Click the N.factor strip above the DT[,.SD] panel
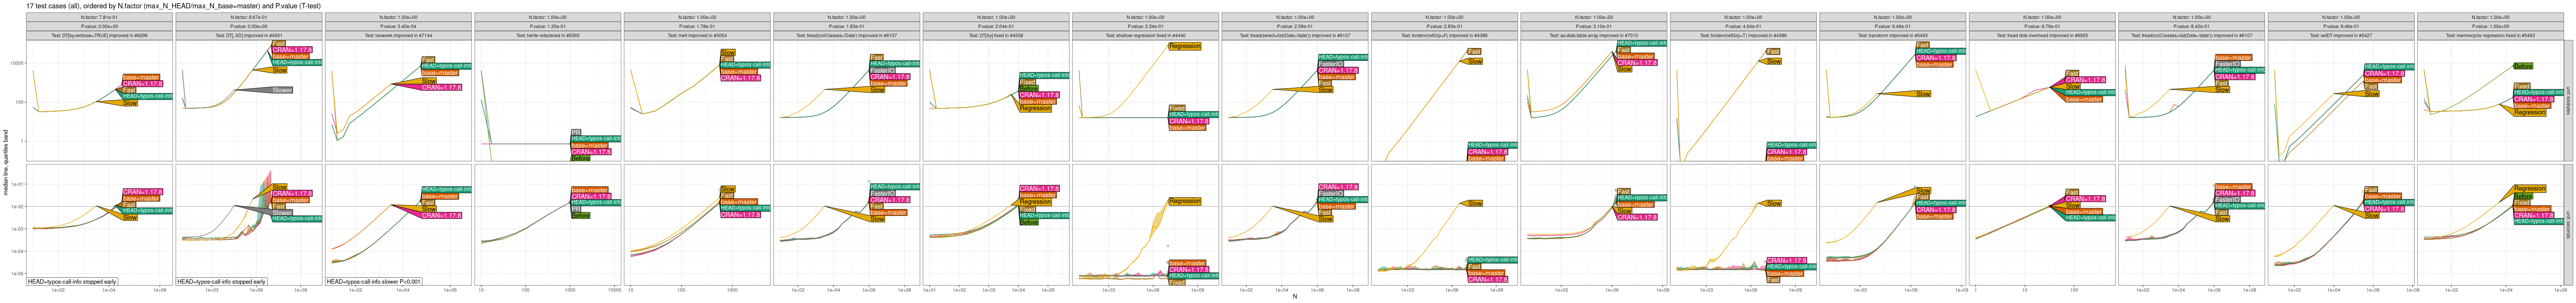Image resolution: width=2576 pixels, height=303 pixels. tap(249, 17)
